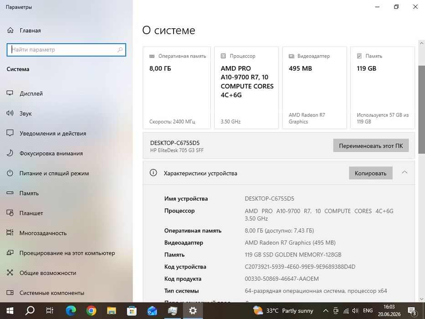This screenshot has width=425, height=319.
Task: Click the Процессор card
Action: click(246, 88)
